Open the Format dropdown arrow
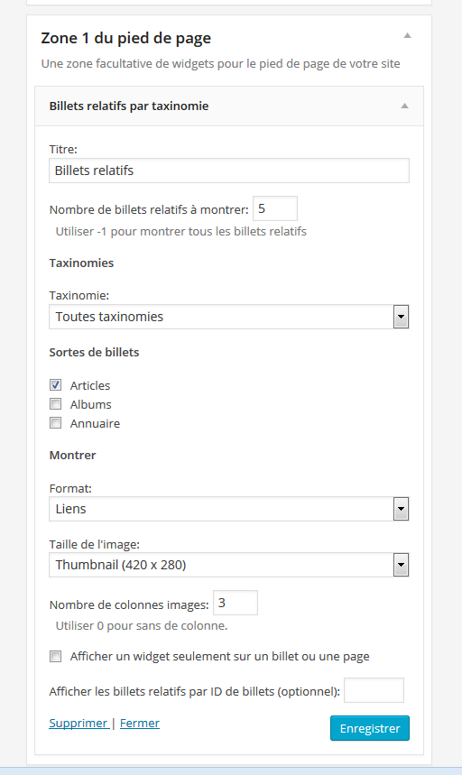 (401, 509)
